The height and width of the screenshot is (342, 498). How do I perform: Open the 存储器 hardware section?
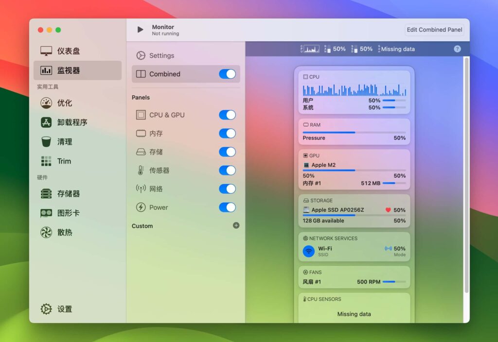click(x=69, y=193)
